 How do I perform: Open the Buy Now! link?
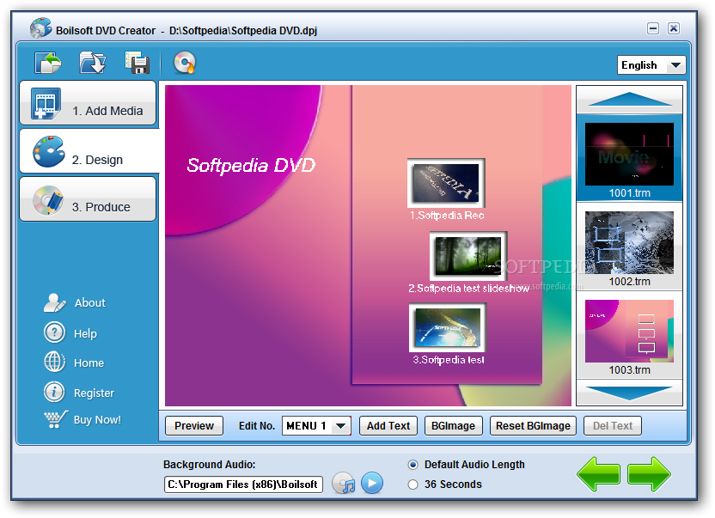click(97, 419)
